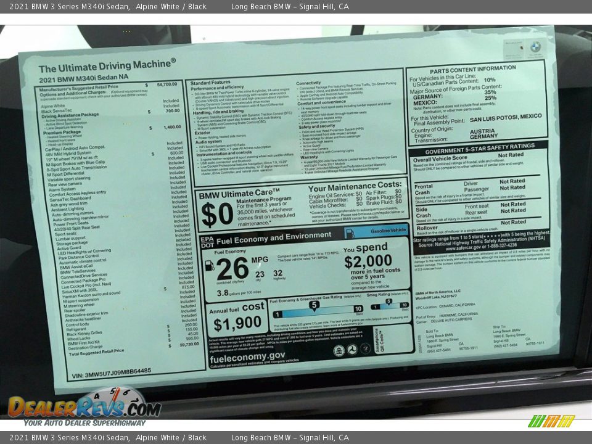The image size is (592, 444).
Task: Click 3.8 gallons per 100 miles text
Action: pyautogui.click(x=239, y=292)
